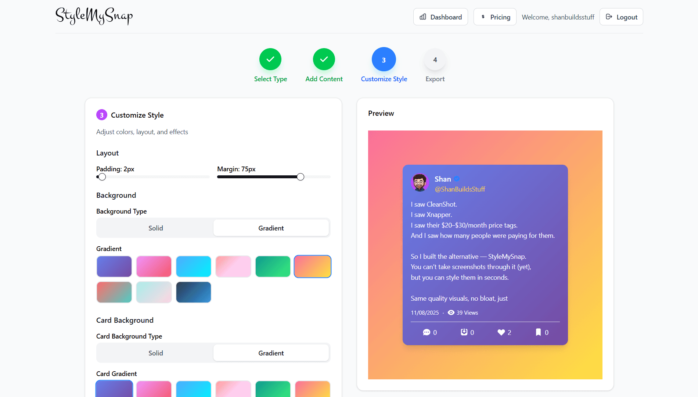Switch Background Type to Solid
Screen dimensions: 698x397
click(155, 228)
